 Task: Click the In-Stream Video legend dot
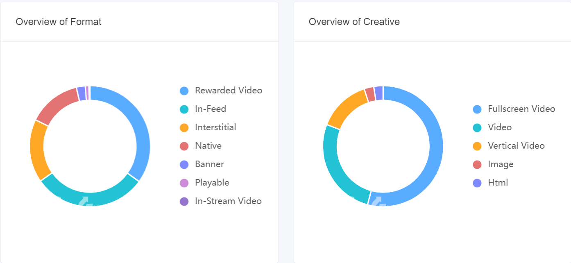pos(184,201)
